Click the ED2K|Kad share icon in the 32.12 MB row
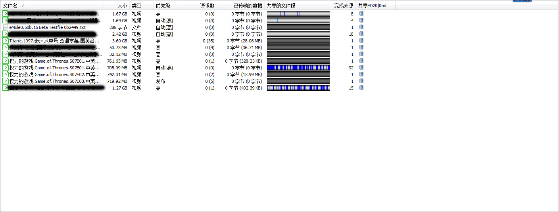 coord(361,54)
